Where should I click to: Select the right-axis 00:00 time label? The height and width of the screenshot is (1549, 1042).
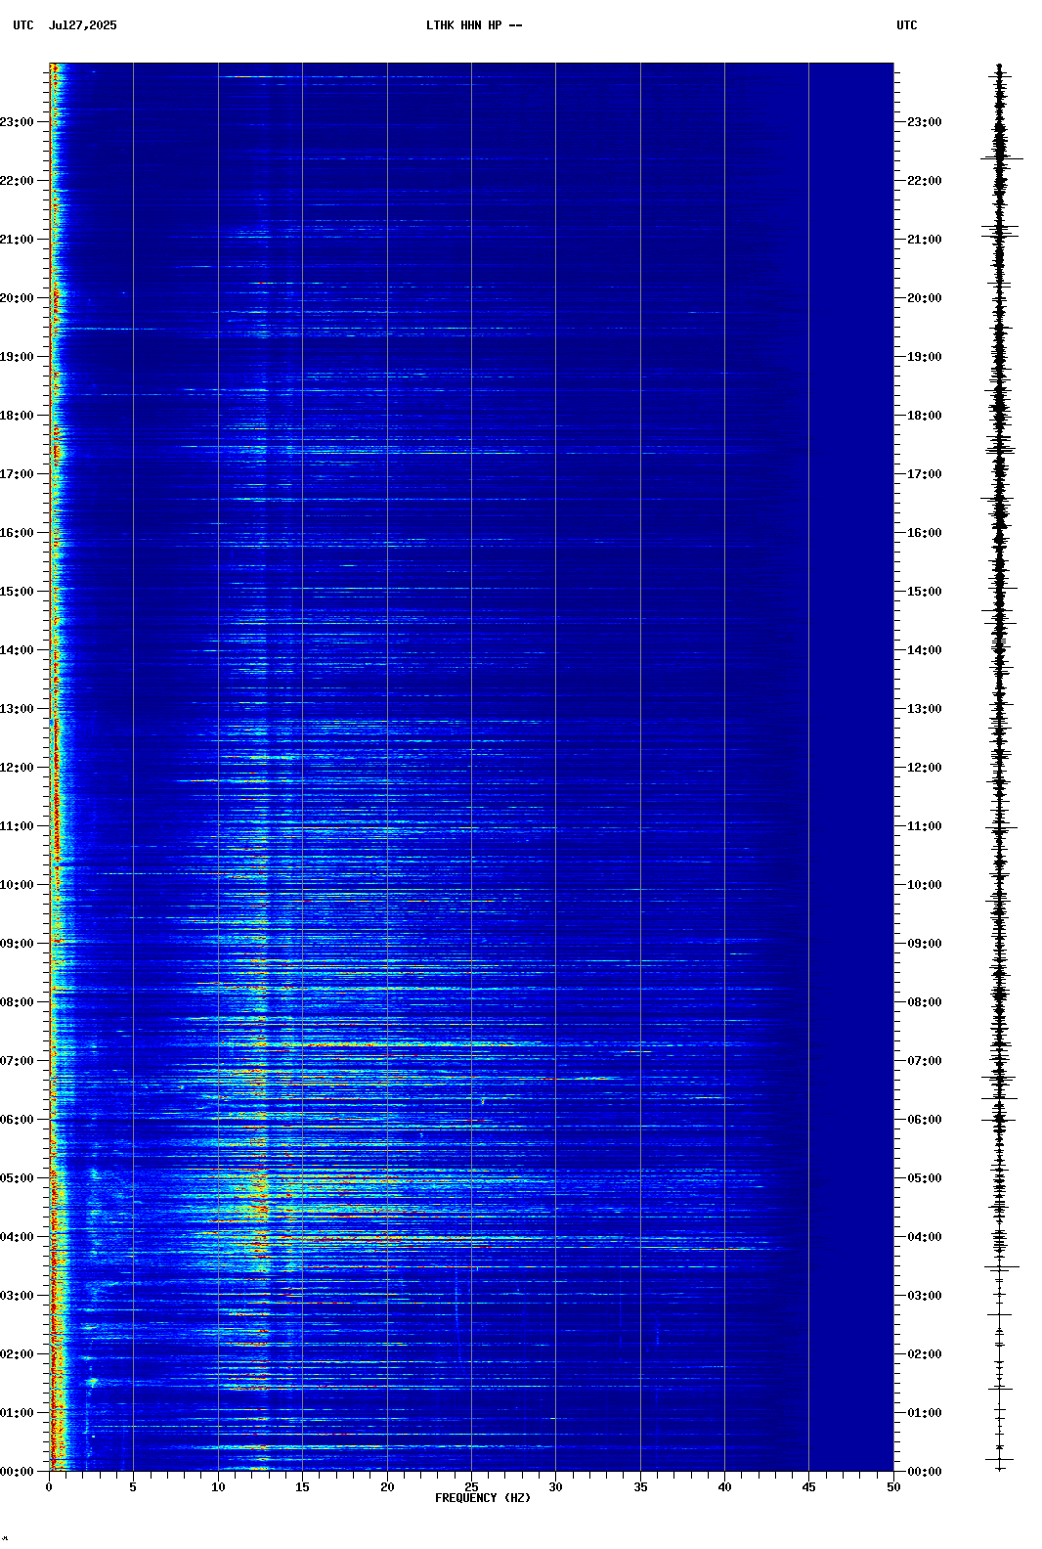925,1472
